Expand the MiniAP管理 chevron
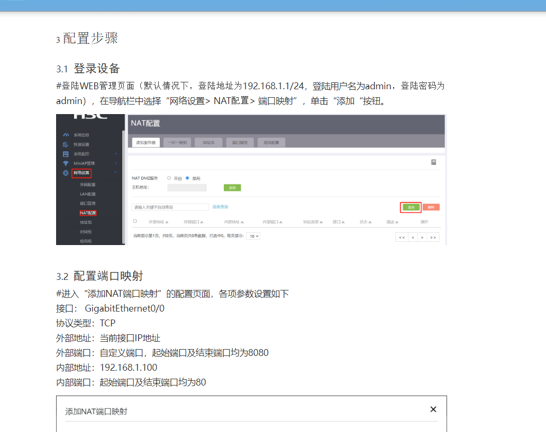Image resolution: width=546 pixels, height=432 pixels. 116,163
